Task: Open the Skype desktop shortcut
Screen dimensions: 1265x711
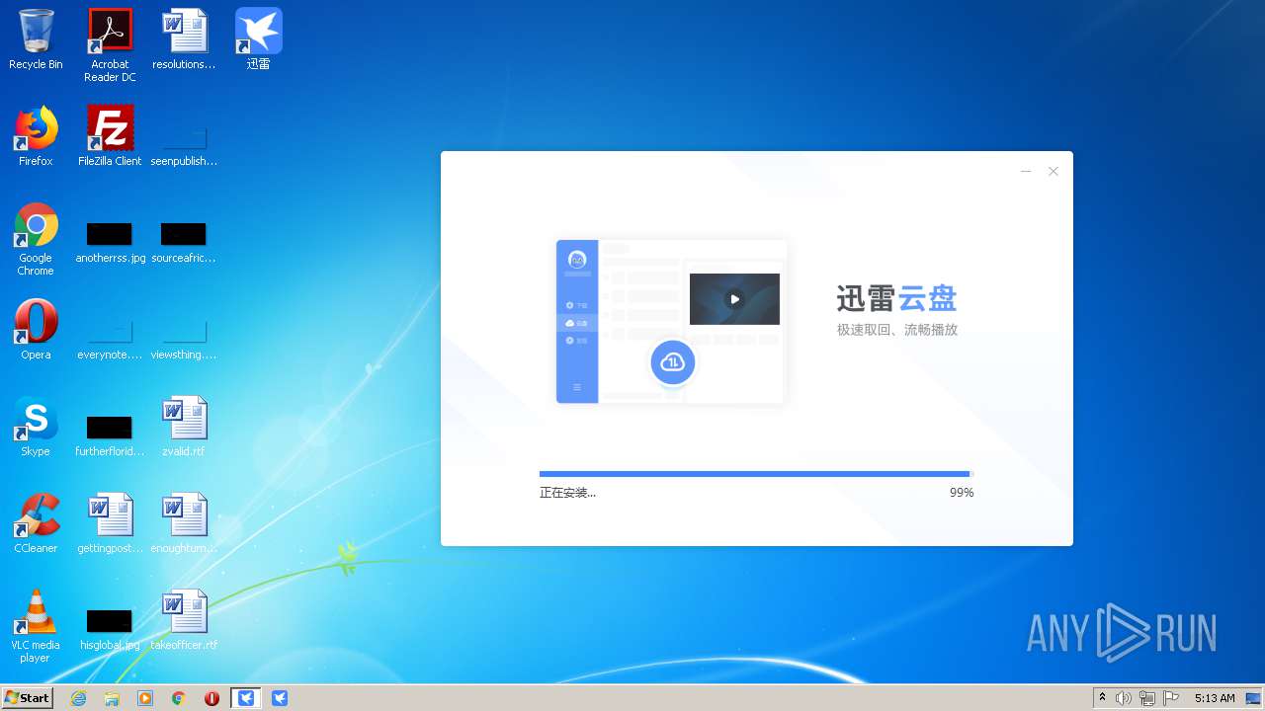Action: pos(36,427)
